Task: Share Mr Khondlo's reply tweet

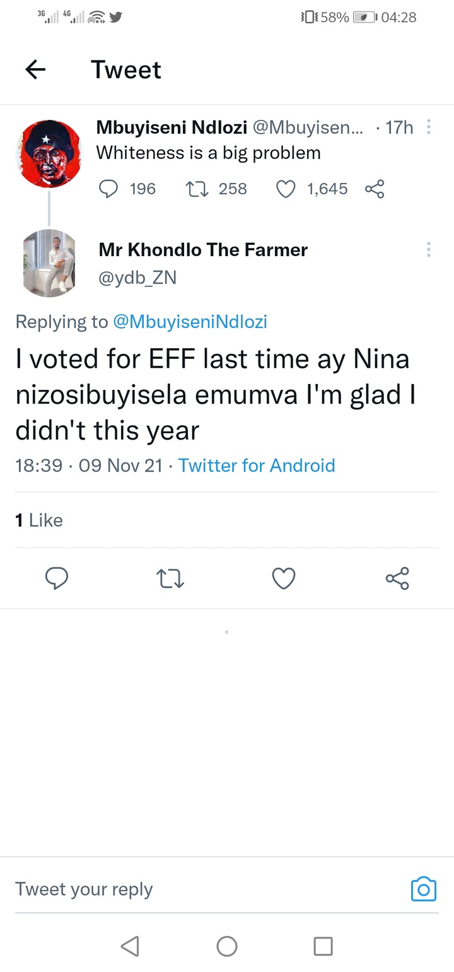Action: (397, 578)
